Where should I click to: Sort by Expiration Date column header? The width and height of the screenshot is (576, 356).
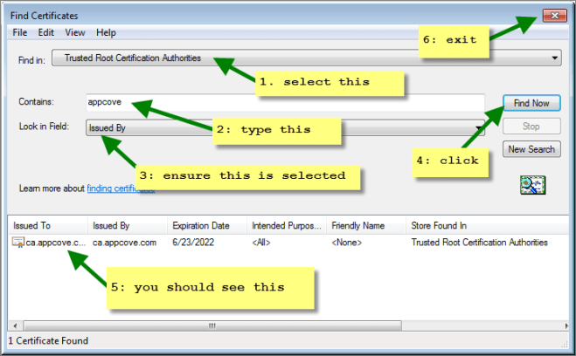(x=207, y=225)
